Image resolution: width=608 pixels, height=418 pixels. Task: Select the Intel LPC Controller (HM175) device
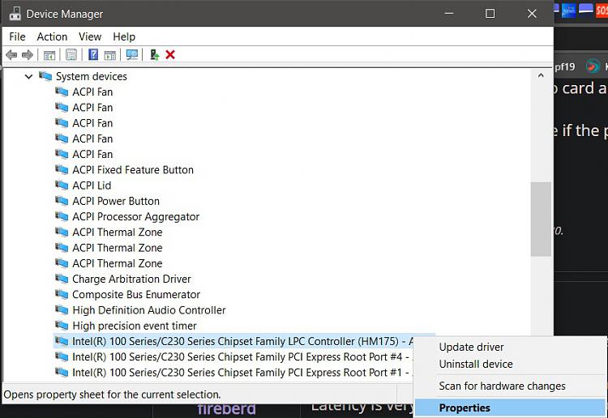(x=242, y=341)
